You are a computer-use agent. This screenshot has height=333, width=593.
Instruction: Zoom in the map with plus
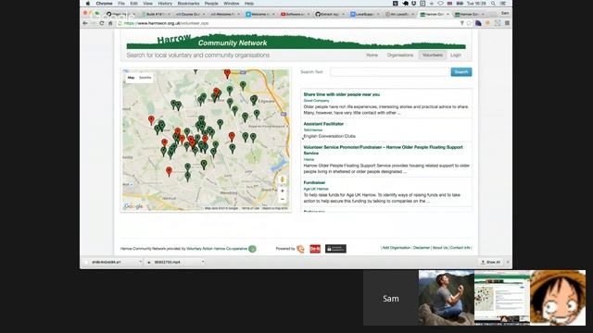(x=282, y=191)
